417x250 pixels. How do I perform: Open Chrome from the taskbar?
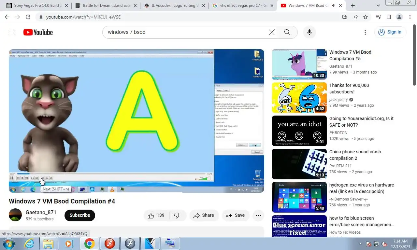click(x=89, y=243)
